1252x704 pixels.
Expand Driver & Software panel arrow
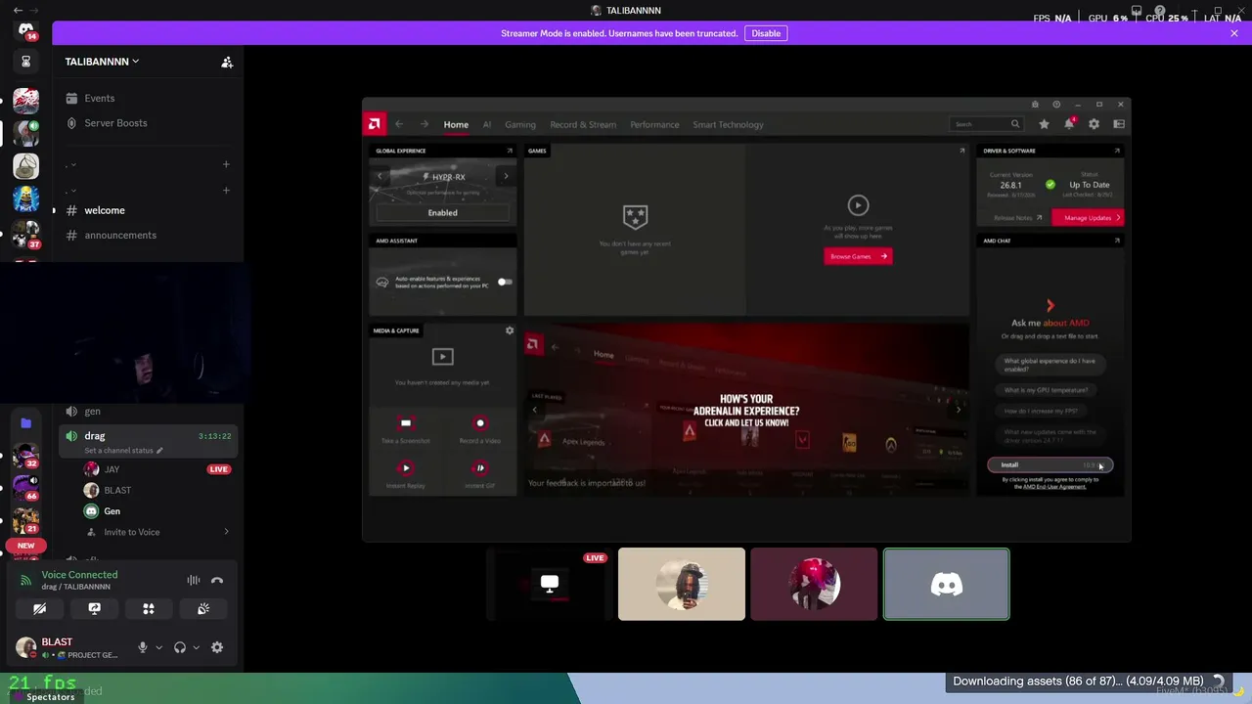(x=1117, y=151)
